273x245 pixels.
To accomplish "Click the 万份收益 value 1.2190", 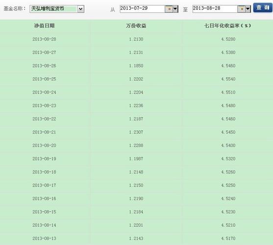I will point(136,198).
